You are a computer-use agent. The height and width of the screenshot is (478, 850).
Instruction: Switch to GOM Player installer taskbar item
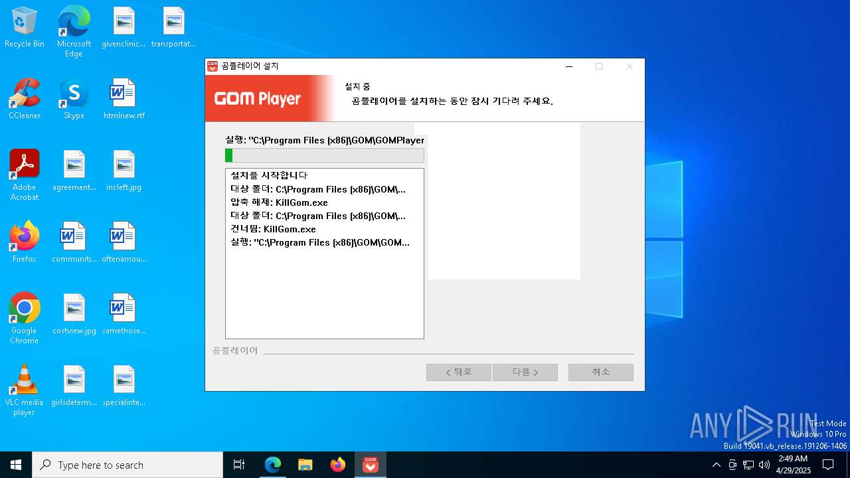371,465
